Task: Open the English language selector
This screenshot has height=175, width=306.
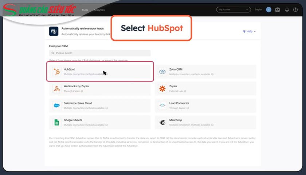Action: (x=258, y=10)
